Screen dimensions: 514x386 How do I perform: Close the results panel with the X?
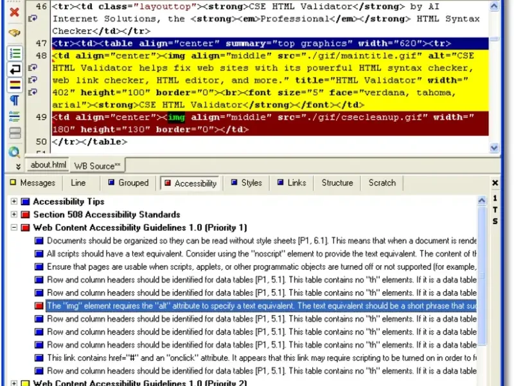tap(495, 183)
